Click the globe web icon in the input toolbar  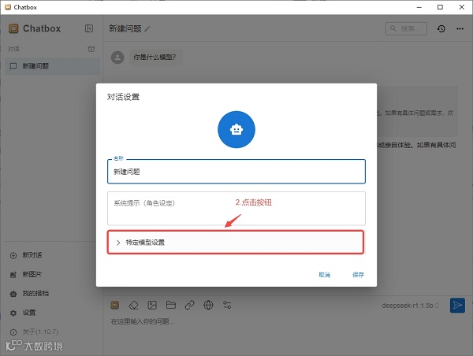coord(208,305)
